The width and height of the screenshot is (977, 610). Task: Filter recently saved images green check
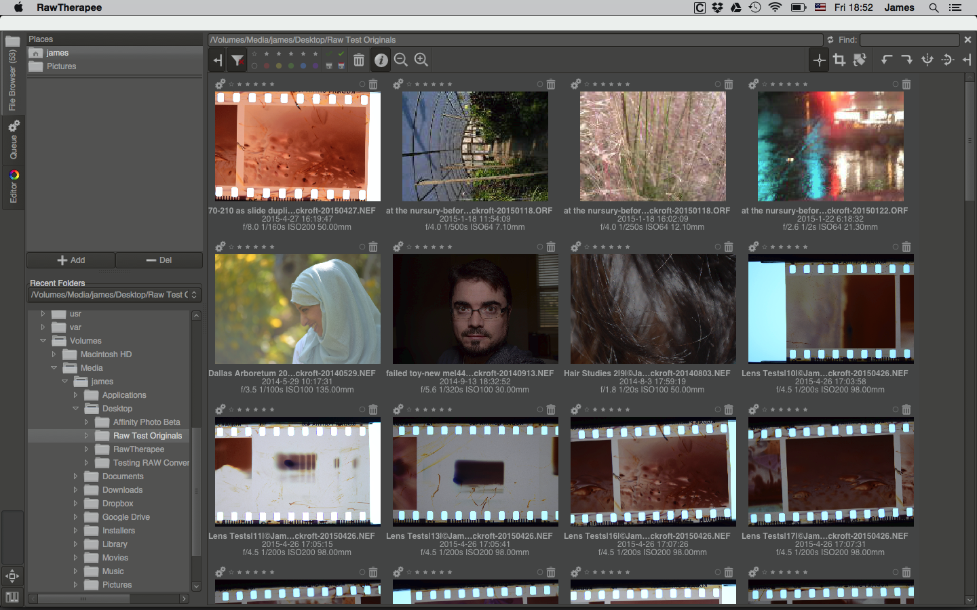341,54
